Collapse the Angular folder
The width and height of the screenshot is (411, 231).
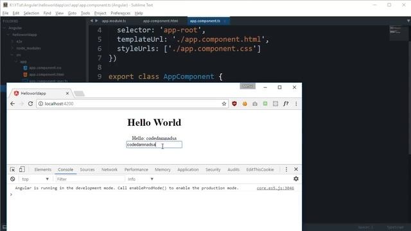tap(4, 28)
